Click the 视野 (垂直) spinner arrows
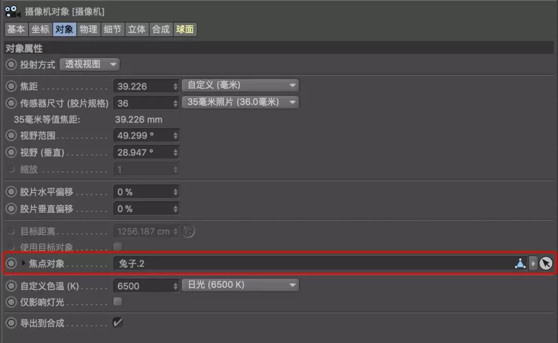This screenshot has height=343, width=558. tap(176, 153)
